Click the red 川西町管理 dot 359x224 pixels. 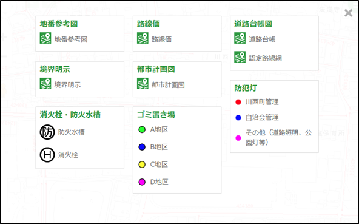click(x=238, y=102)
